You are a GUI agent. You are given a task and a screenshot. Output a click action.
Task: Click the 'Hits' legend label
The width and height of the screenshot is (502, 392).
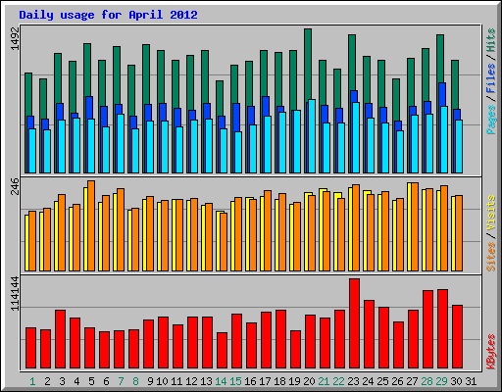tap(491, 40)
